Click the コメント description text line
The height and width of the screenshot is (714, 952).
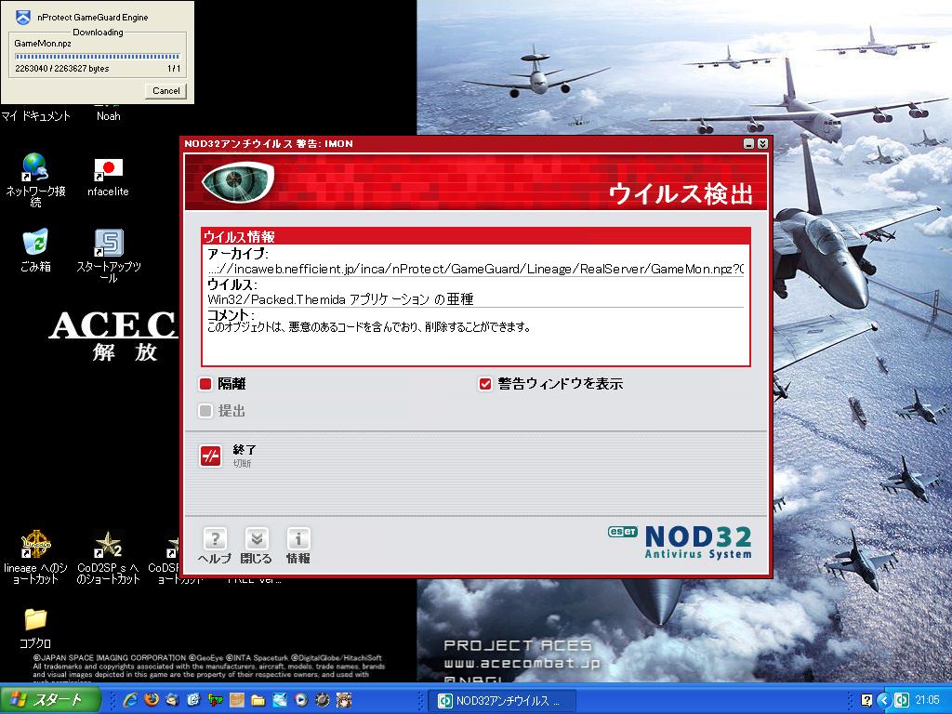pyautogui.click(x=369, y=327)
